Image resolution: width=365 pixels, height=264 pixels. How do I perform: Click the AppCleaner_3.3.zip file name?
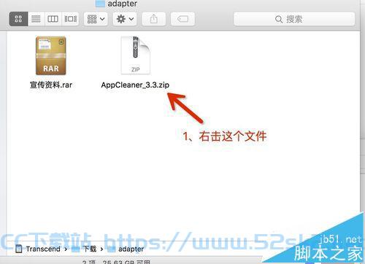click(x=135, y=85)
